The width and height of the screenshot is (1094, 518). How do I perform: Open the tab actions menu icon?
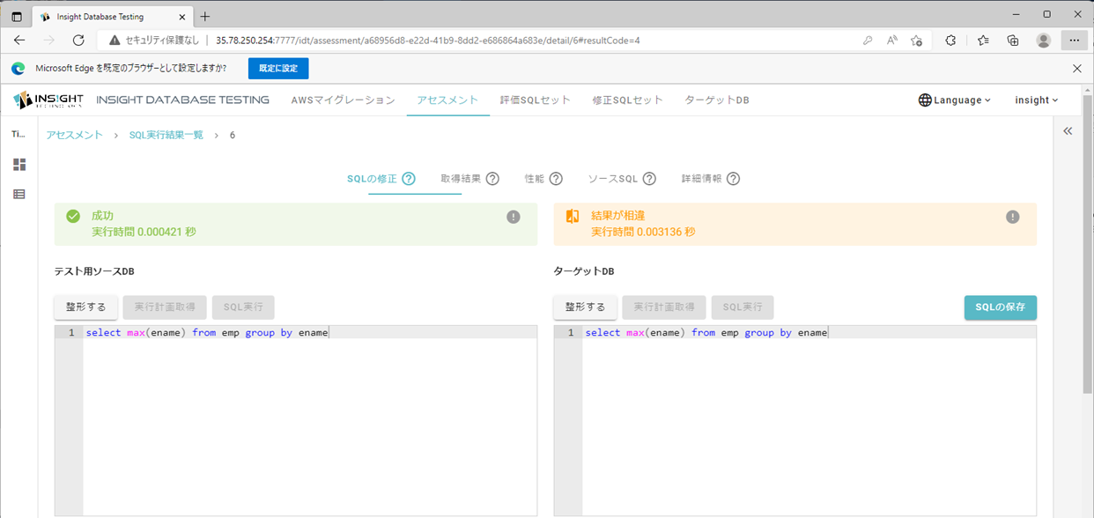point(17,16)
